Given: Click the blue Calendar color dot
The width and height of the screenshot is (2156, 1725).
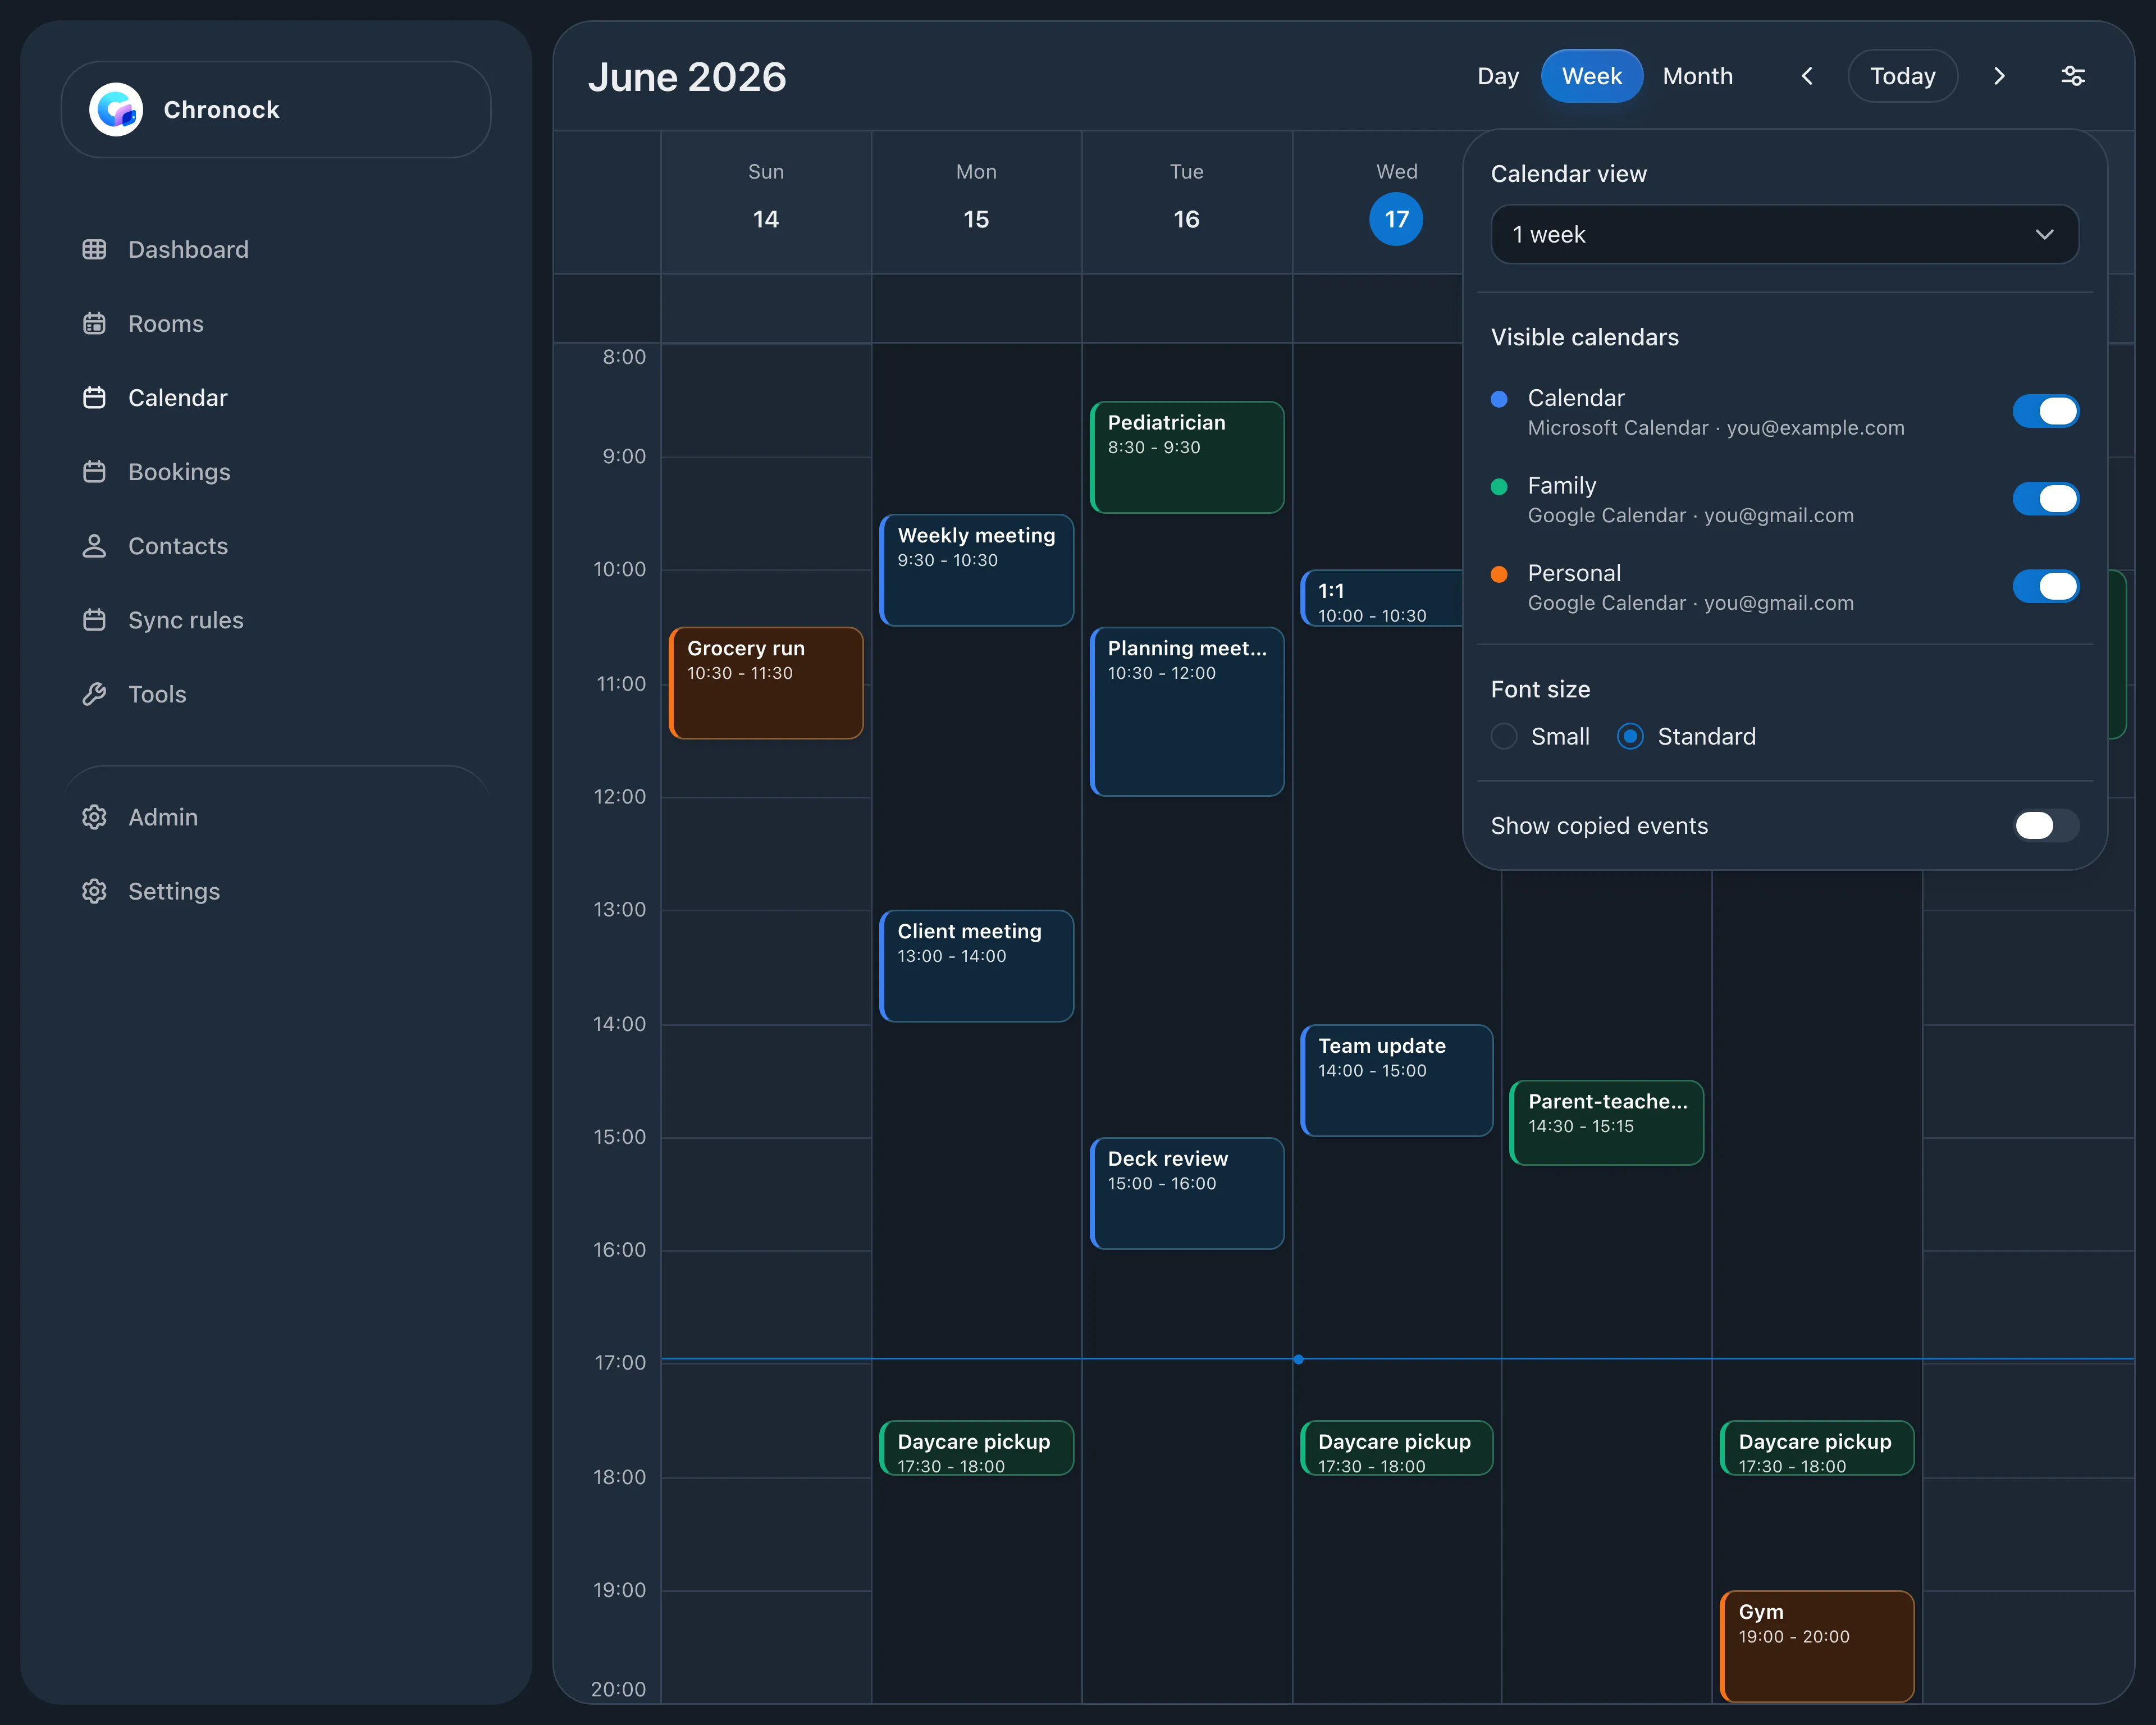Looking at the screenshot, I should (x=1499, y=399).
